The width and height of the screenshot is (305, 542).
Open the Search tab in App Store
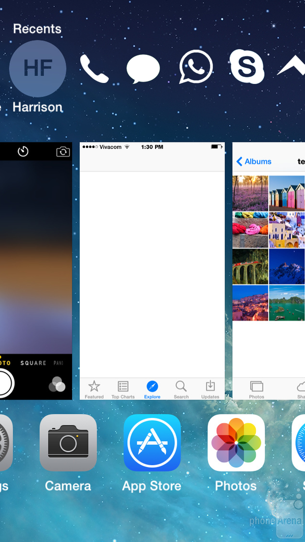click(x=181, y=389)
